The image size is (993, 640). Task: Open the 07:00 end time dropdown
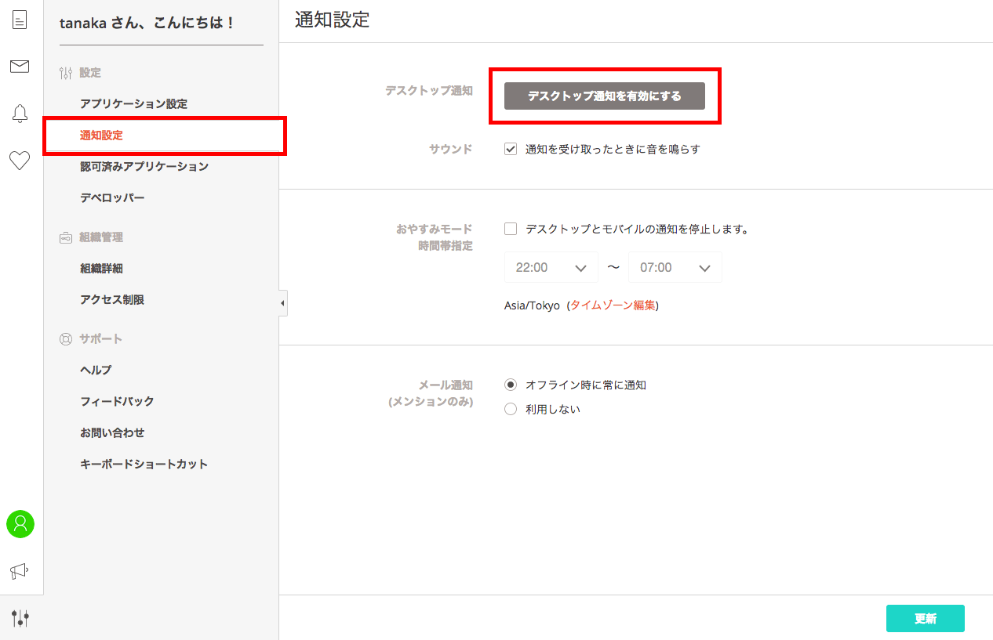(675, 267)
